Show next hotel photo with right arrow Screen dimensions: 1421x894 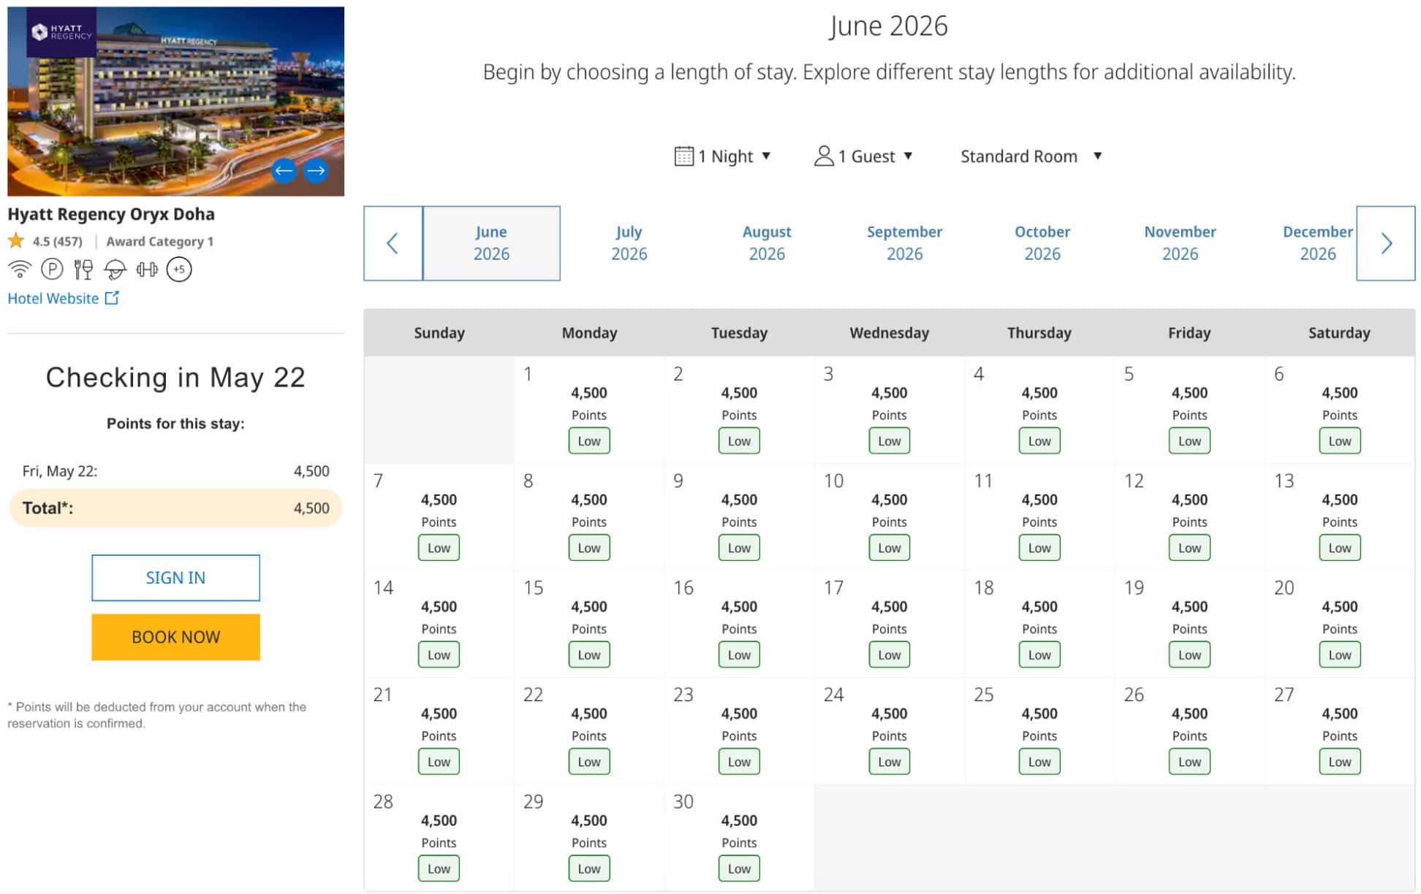(316, 171)
